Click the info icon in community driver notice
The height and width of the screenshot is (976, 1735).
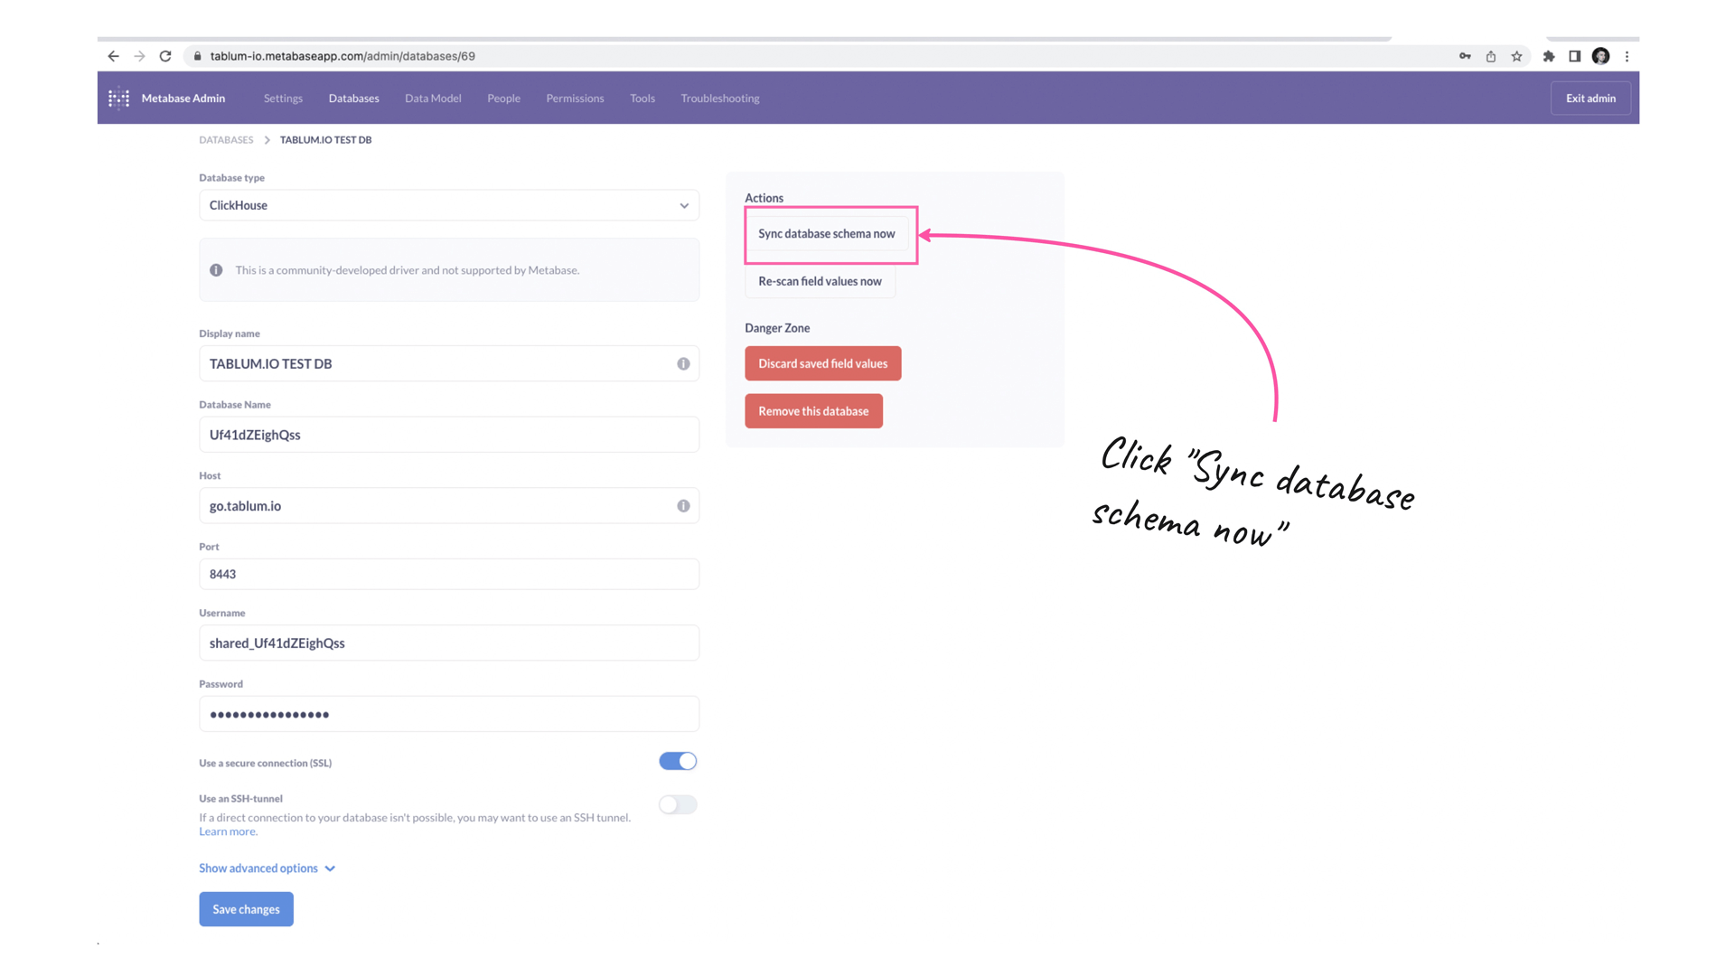pos(216,270)
